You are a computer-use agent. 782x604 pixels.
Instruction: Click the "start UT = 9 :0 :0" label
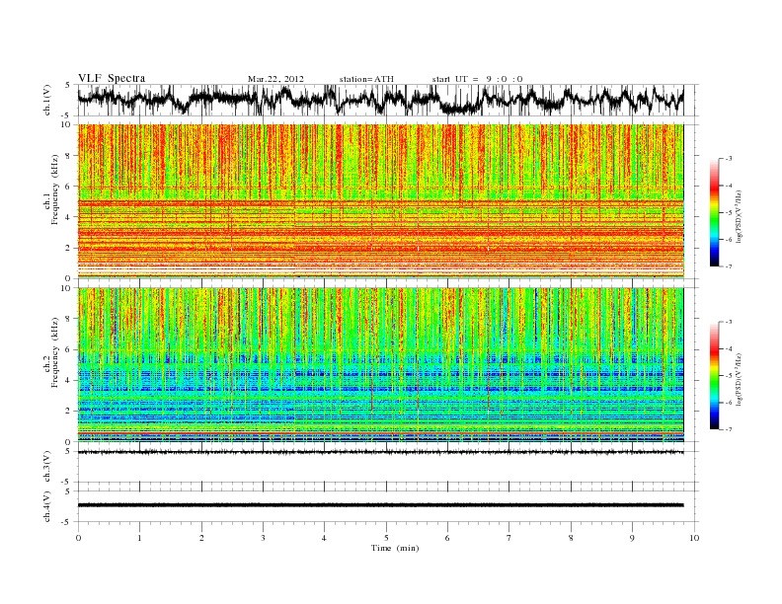tap(477, 79)
